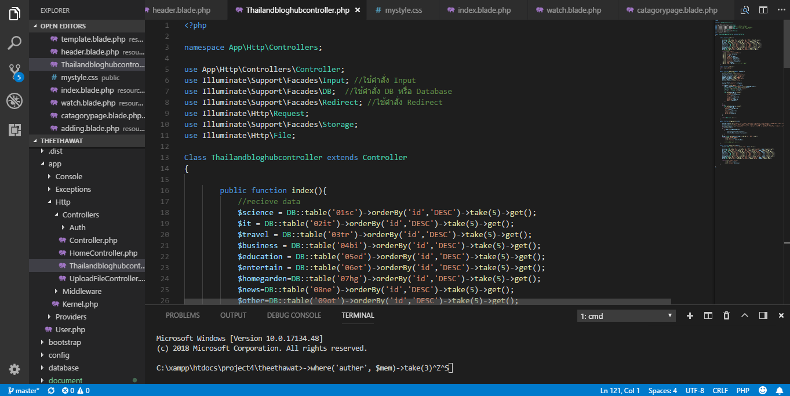Create a new terminal with plus icon
Screen dimensions: 790x396
[x=690, y=315]
